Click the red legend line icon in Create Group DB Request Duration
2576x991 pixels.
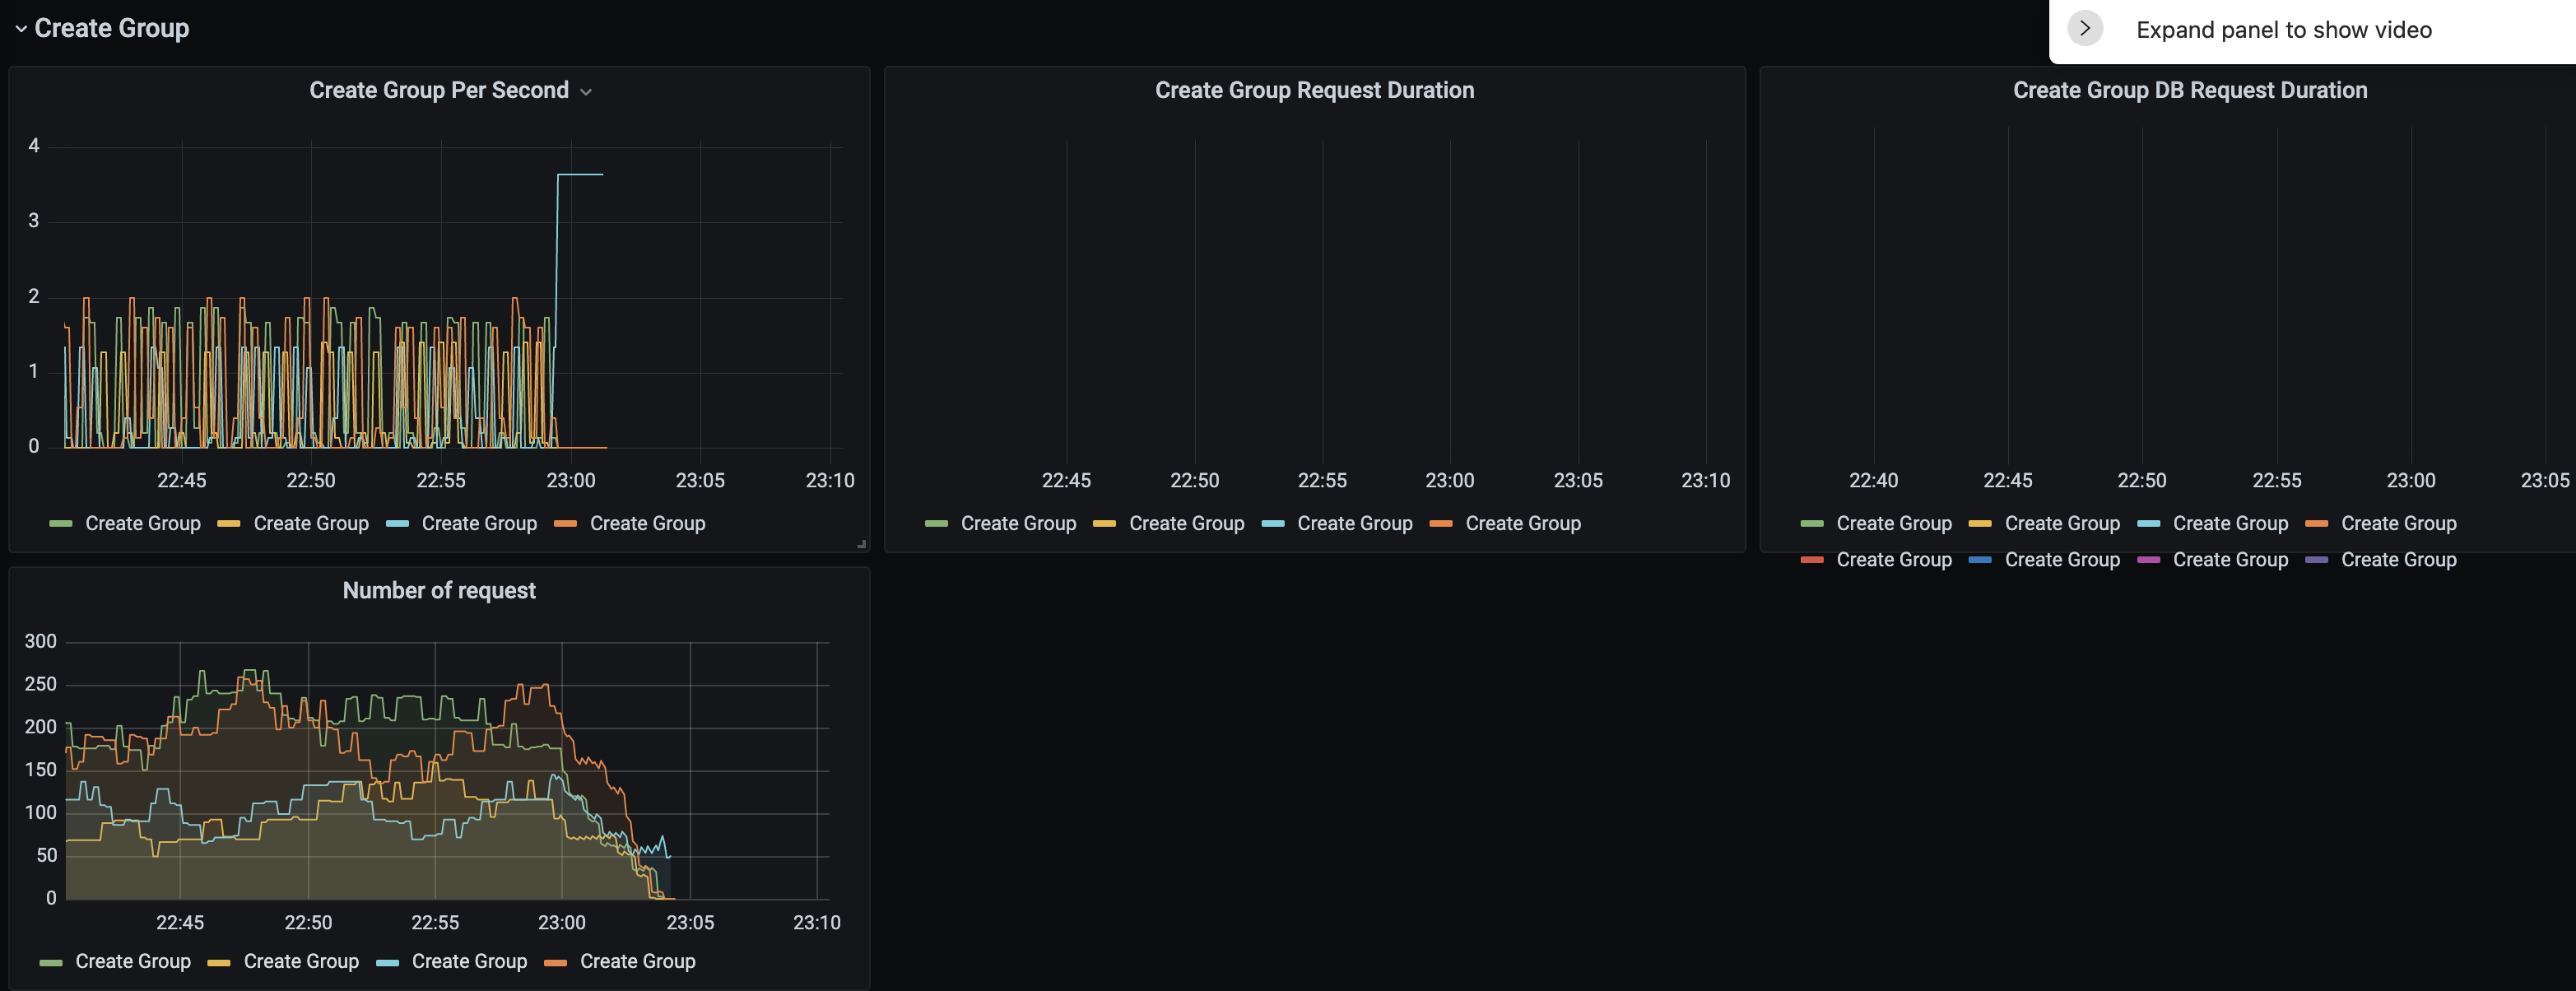pos(1814,559)
